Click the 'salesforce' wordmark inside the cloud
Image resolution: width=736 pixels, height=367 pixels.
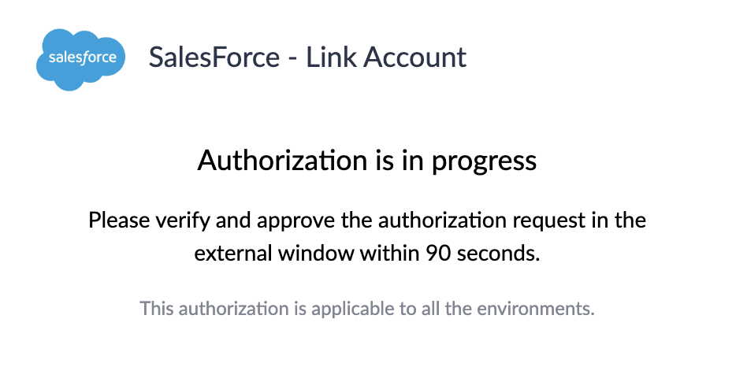(82, 57)
